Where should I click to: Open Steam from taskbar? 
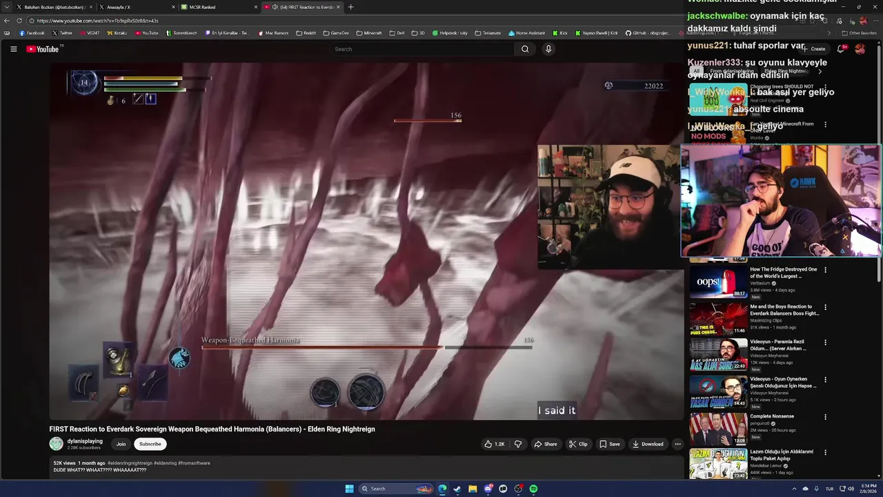[x=457, y=489]
